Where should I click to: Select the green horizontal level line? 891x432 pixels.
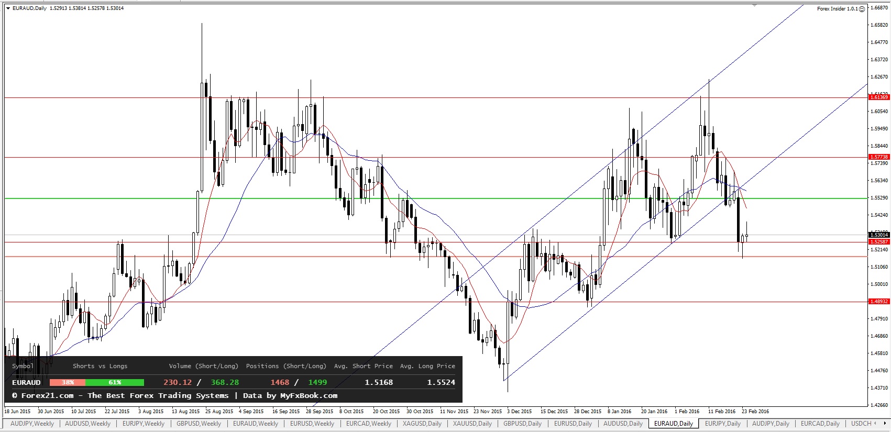pos(435,198)
